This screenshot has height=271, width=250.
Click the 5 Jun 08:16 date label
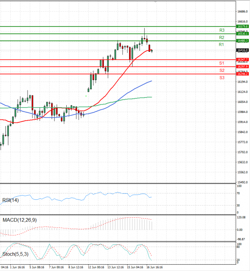[x=37, y=267]
